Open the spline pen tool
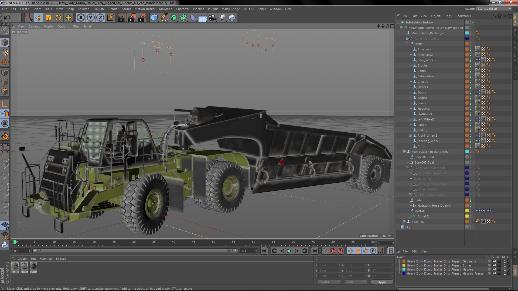The image size is (518, 291). (164, 18)
